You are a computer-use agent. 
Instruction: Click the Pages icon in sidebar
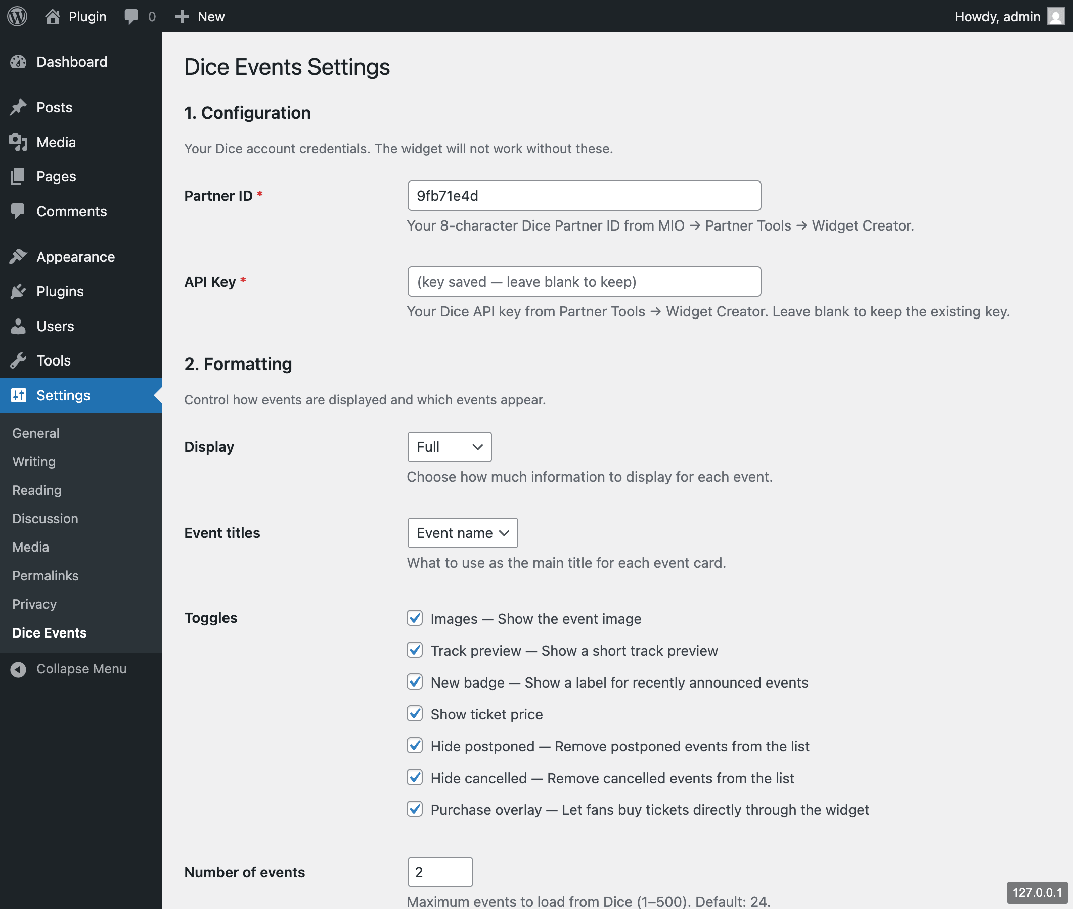[x=18, y=176]
